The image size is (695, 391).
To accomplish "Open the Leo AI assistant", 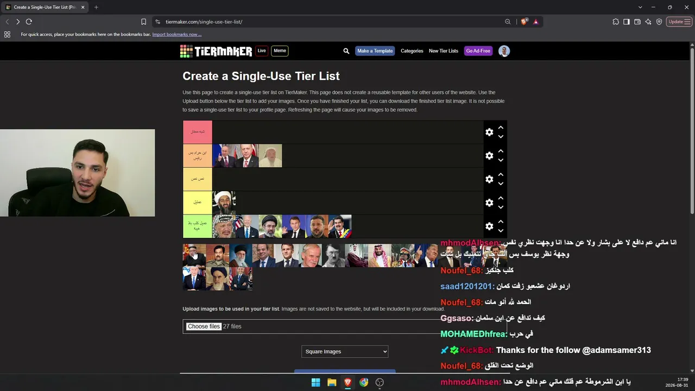I will (648, 22).
